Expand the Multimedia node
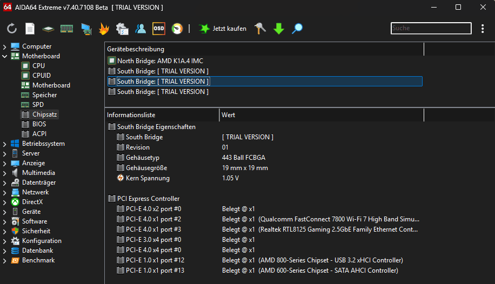 click(x=4, y=173)
